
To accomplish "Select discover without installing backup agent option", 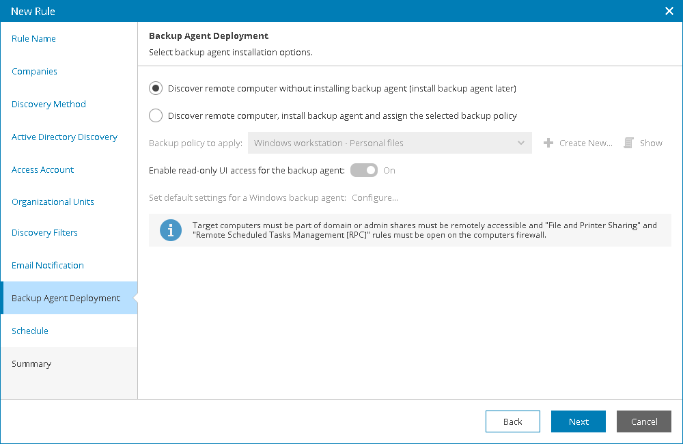I will click(156, 87).
